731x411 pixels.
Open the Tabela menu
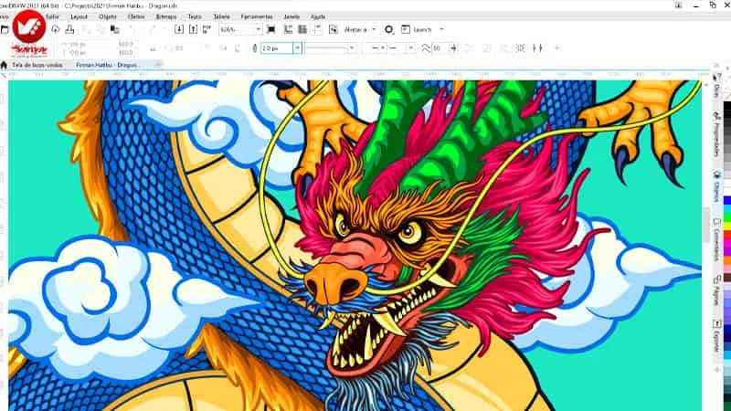221,16
